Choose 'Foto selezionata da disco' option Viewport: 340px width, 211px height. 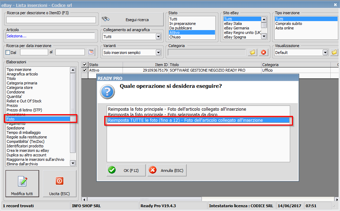click(x=198, y=114)
